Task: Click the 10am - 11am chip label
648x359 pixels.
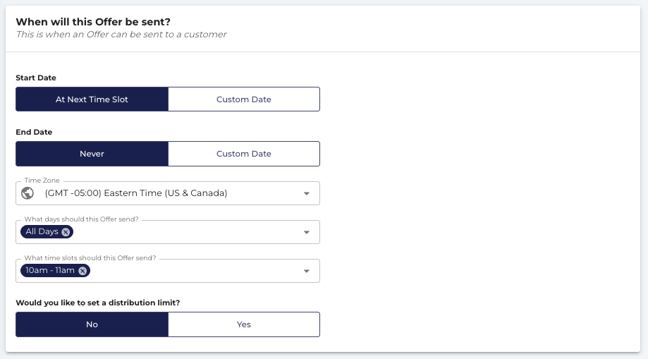Action: click(x=50, y=271)
